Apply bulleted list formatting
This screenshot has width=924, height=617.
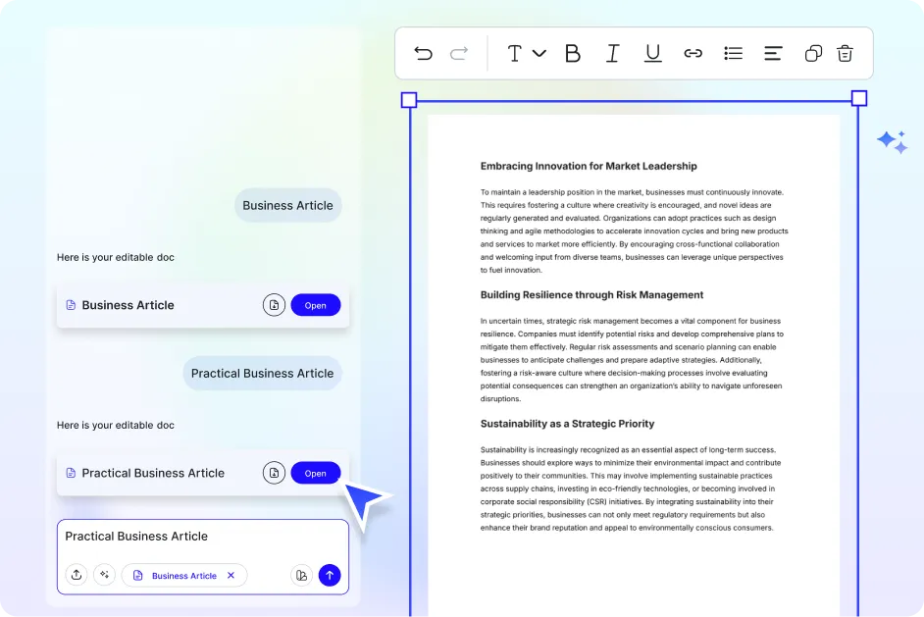point(733,54)
